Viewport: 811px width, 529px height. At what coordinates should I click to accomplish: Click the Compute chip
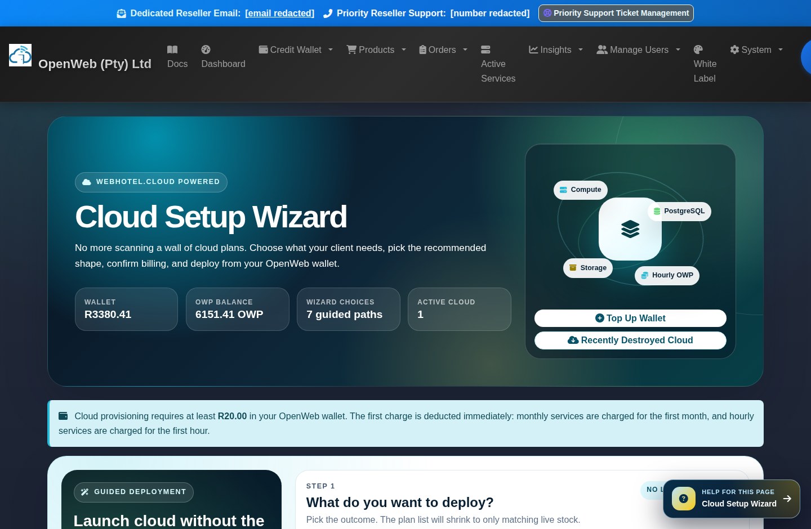click(x=581, y=190)
